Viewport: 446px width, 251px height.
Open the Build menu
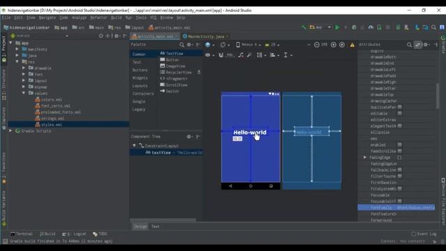coord(116,17)
